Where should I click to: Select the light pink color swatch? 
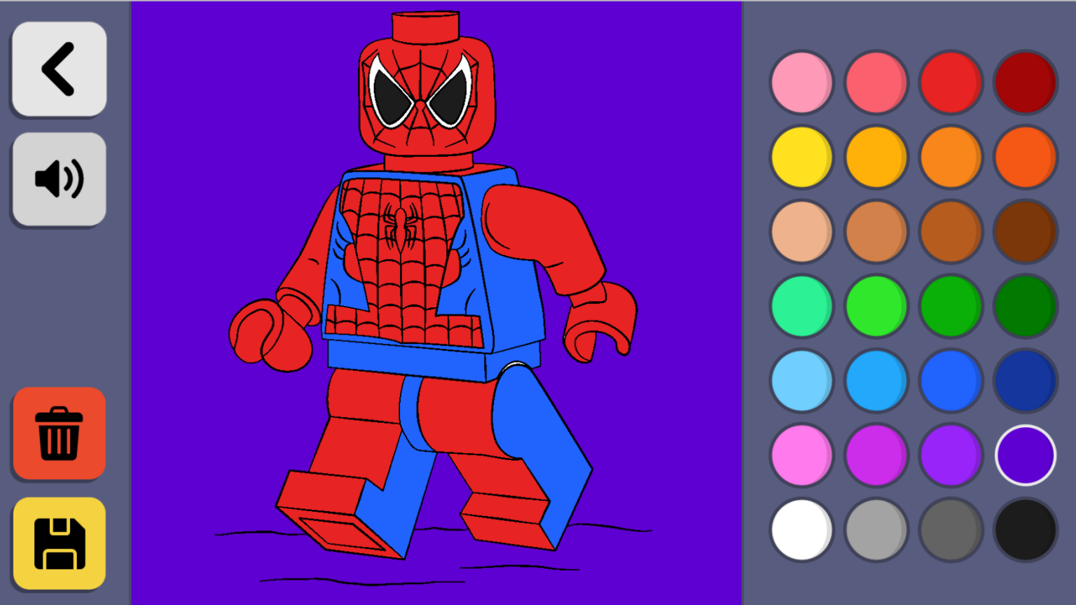(x=801, y=83)
